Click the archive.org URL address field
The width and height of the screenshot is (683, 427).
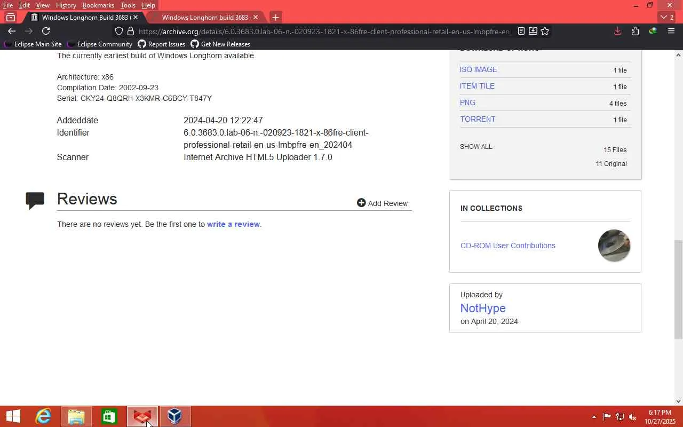click(324, 31)
